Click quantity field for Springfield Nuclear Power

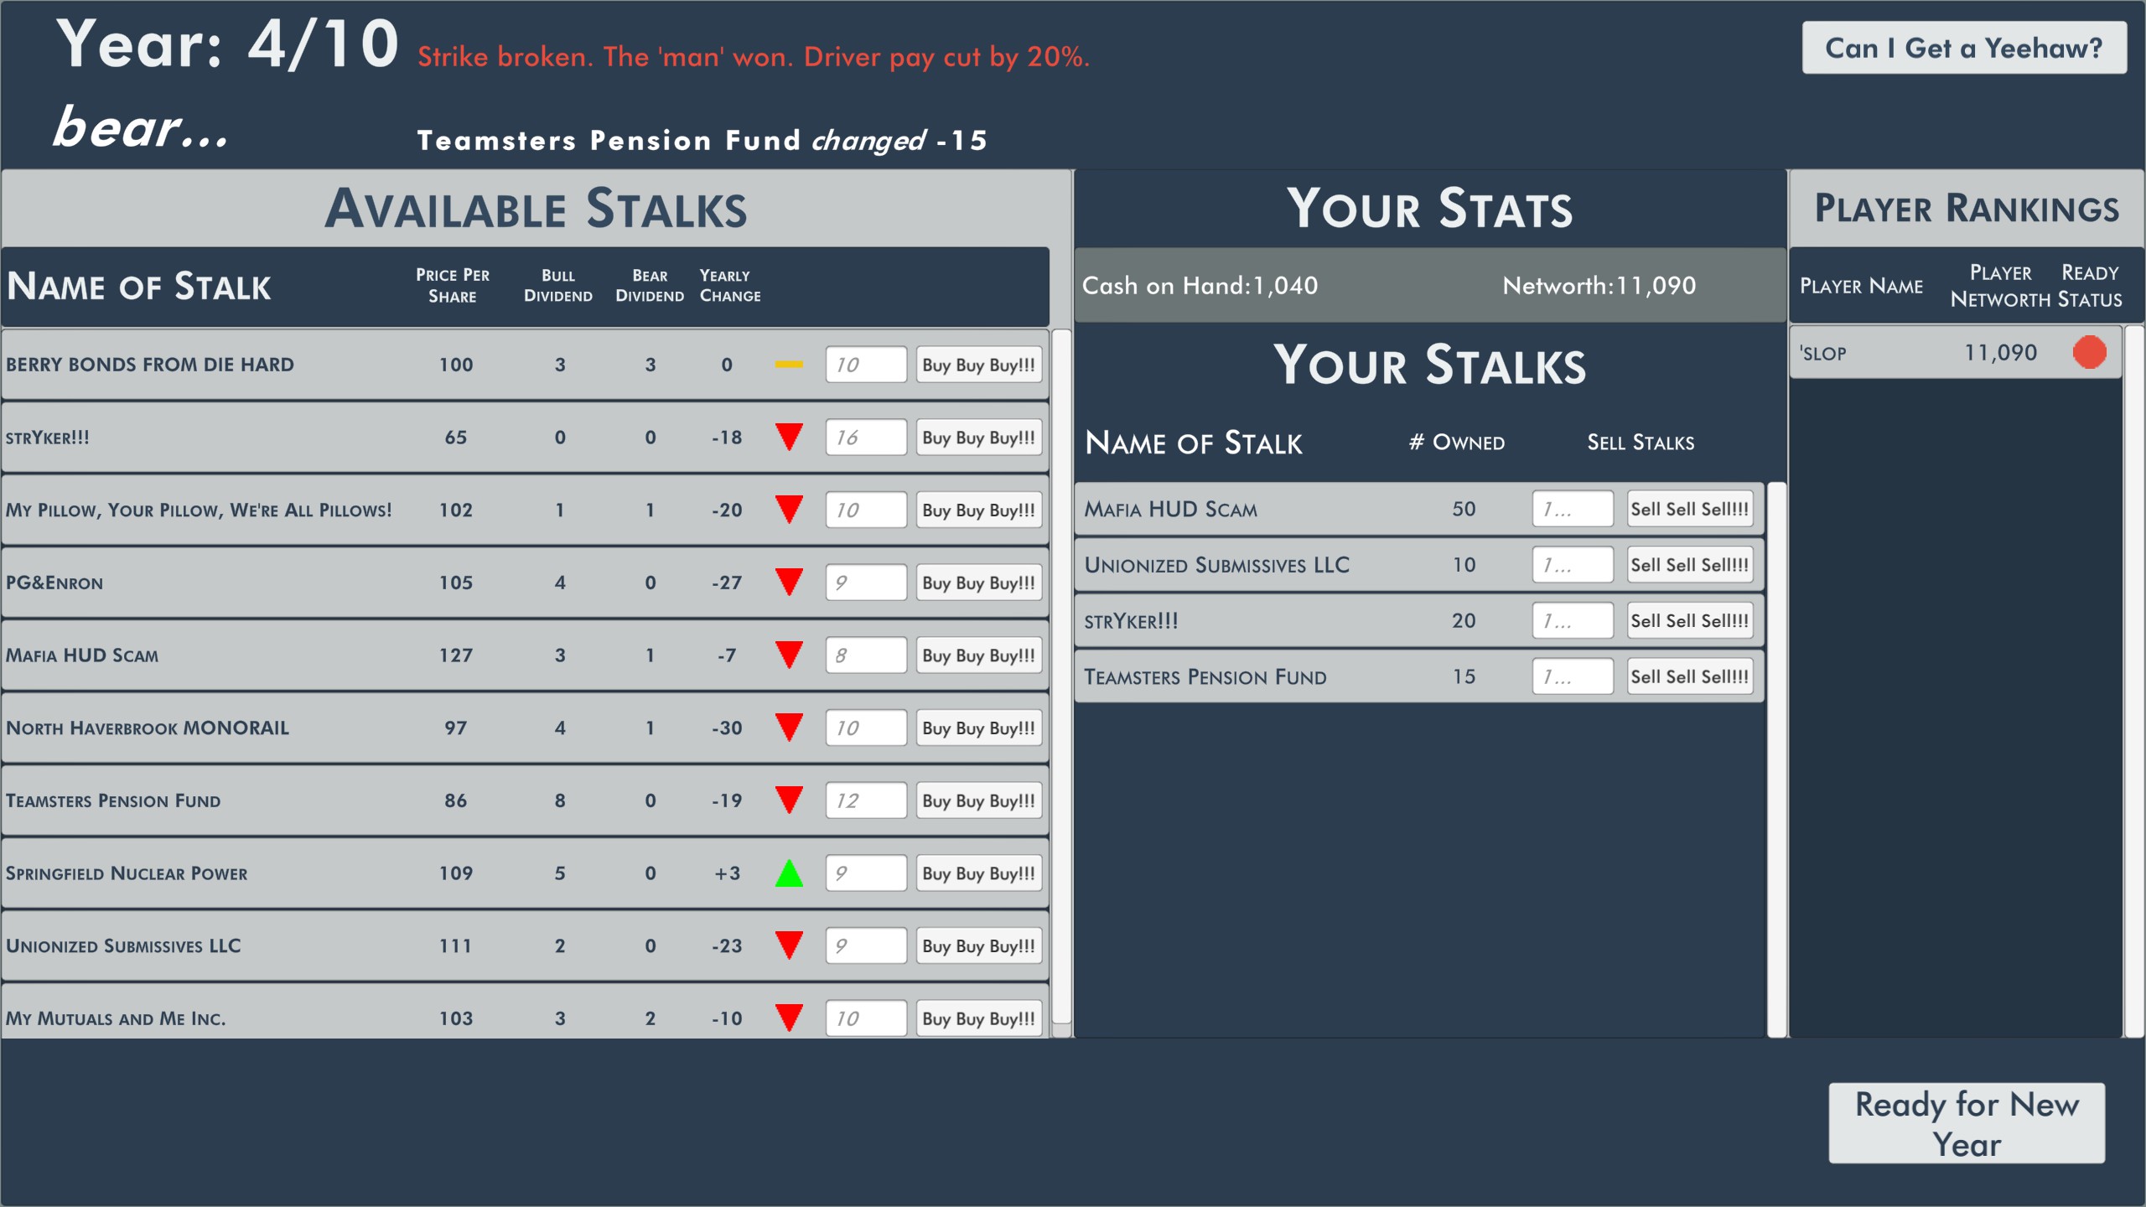865,873
